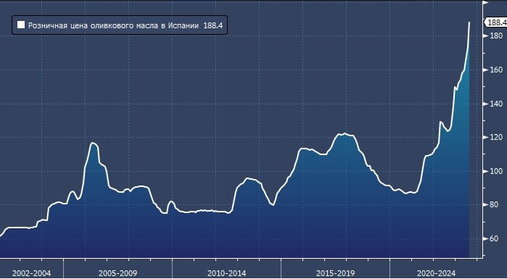The image size is (507, 279).
Task: Click the 188.4 value in the legend
Action: [213, 25]
